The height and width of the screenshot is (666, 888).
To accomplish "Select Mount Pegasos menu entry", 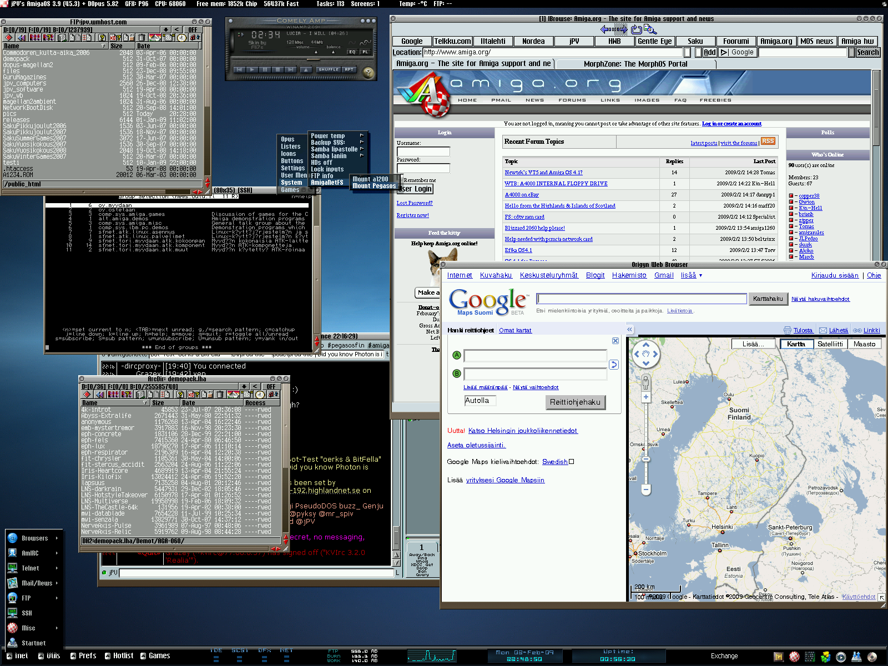I will tap(374, 186).
